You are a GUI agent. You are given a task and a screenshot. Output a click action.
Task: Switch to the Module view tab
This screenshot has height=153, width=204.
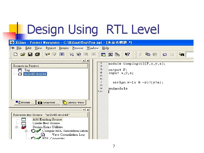click(25, 103)
